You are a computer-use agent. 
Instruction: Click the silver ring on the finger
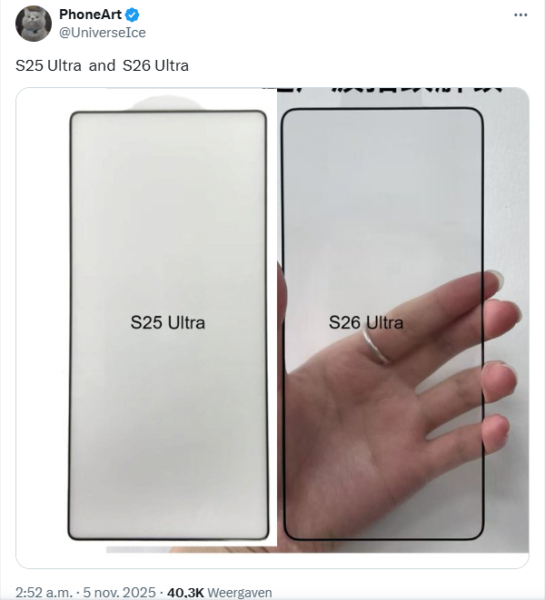375,346
